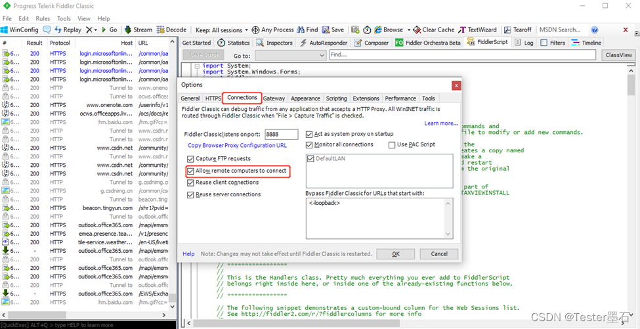Click Go to resume breakpoints
The height and width of the screenshot is (329, 640).
tap(109, 30)
